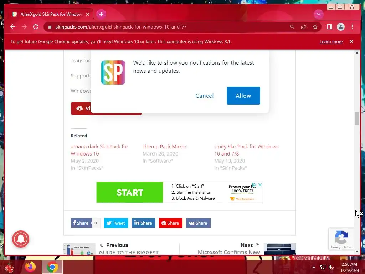
Task: Click the network tray icon
Action: point(323,267)
